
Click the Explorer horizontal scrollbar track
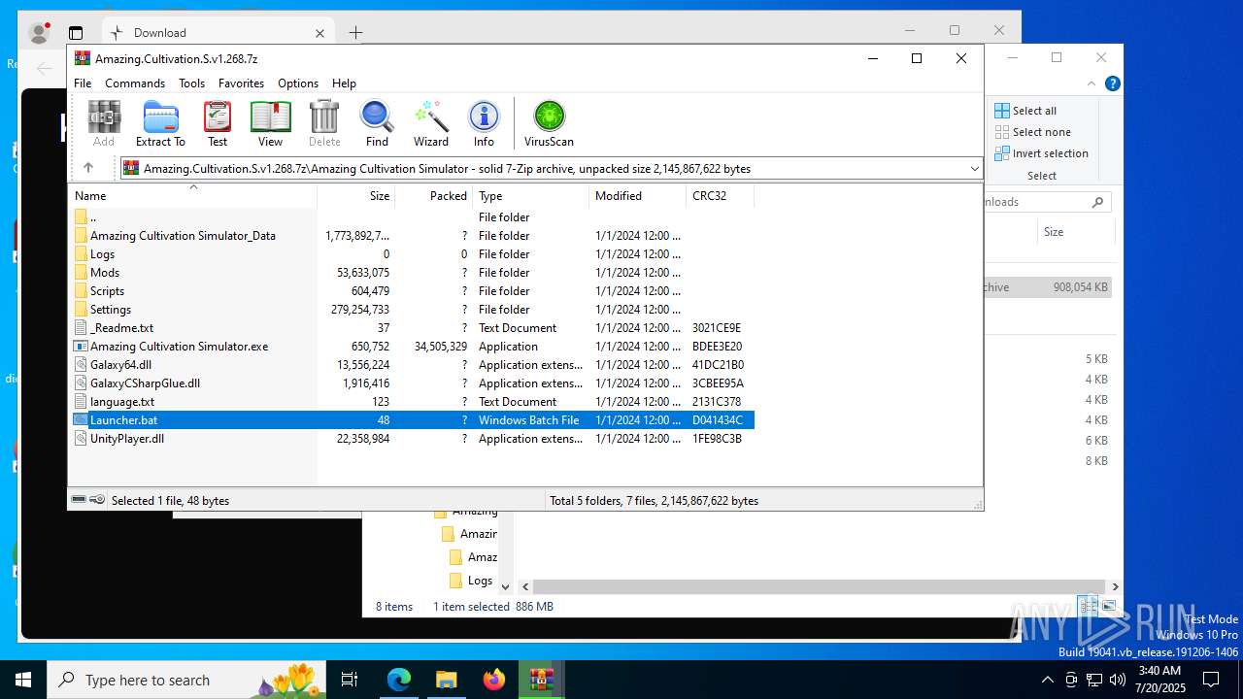[x=821, y=586]
